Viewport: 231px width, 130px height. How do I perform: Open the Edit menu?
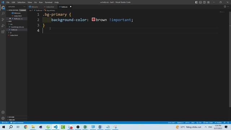[13, 3]
